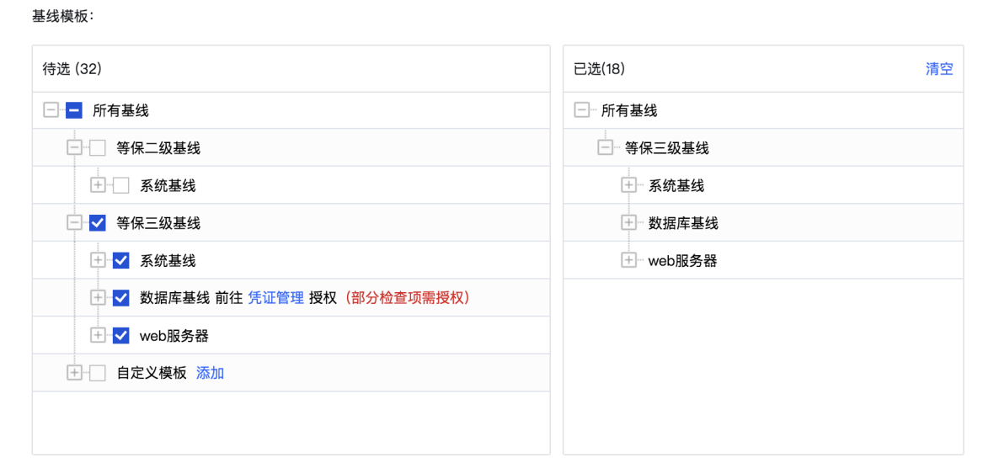
Task: Open the 凭证管理 link
Action: 275,298
